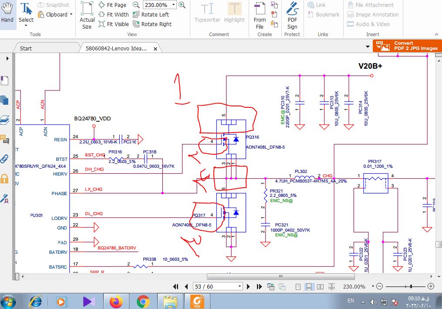Screen dimensions: 442x309
Task: Choose Fit Width view
Action: click(x=114, y=15)
